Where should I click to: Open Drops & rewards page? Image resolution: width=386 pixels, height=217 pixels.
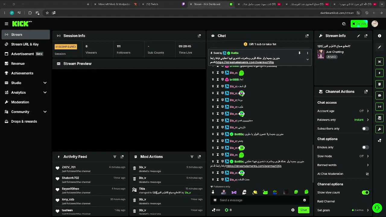[x=26, y=121]
